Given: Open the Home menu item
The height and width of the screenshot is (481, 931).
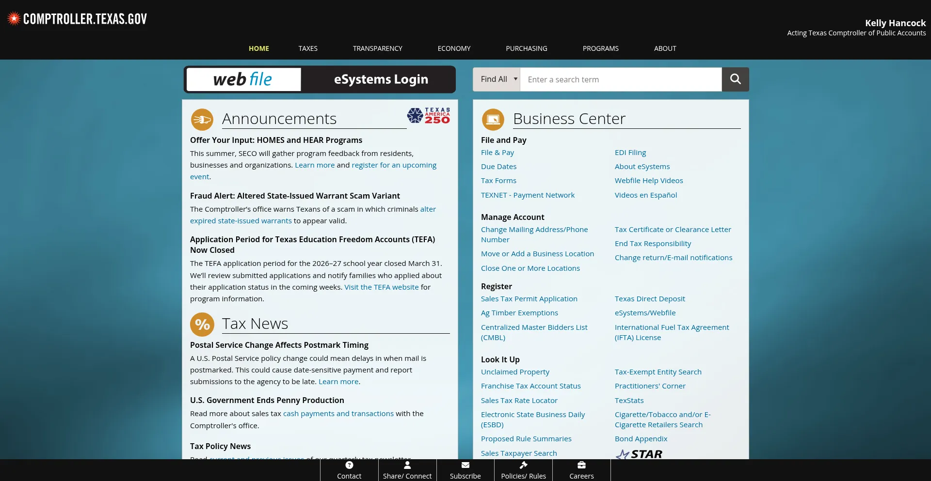Looking at the screenshot, I should (x=259, y=48).
